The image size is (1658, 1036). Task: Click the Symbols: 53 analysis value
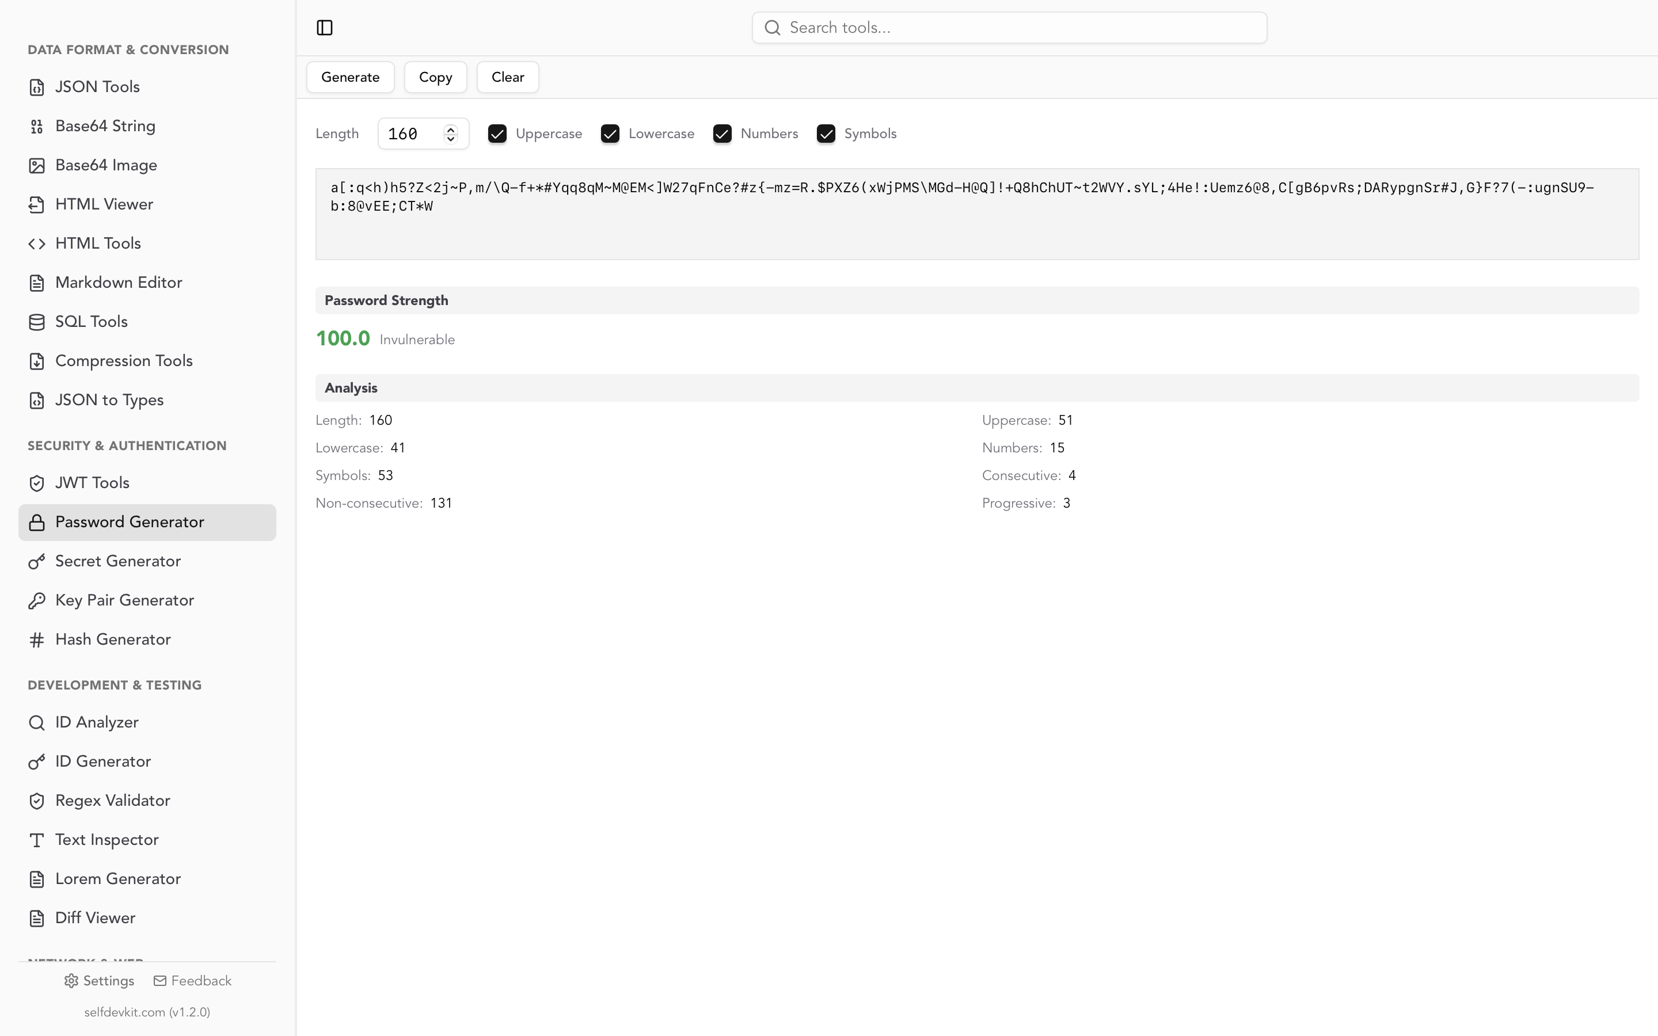[386, 475]
